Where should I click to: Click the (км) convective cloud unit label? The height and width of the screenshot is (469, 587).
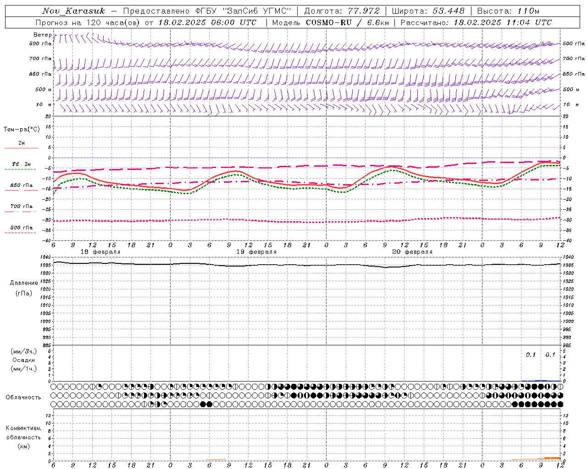coord(23,446)
